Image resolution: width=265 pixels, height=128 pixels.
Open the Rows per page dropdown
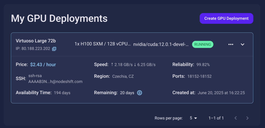193,118
